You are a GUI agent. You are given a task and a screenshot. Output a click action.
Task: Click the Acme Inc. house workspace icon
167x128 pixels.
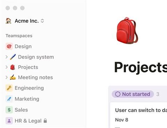coord(8,21)
